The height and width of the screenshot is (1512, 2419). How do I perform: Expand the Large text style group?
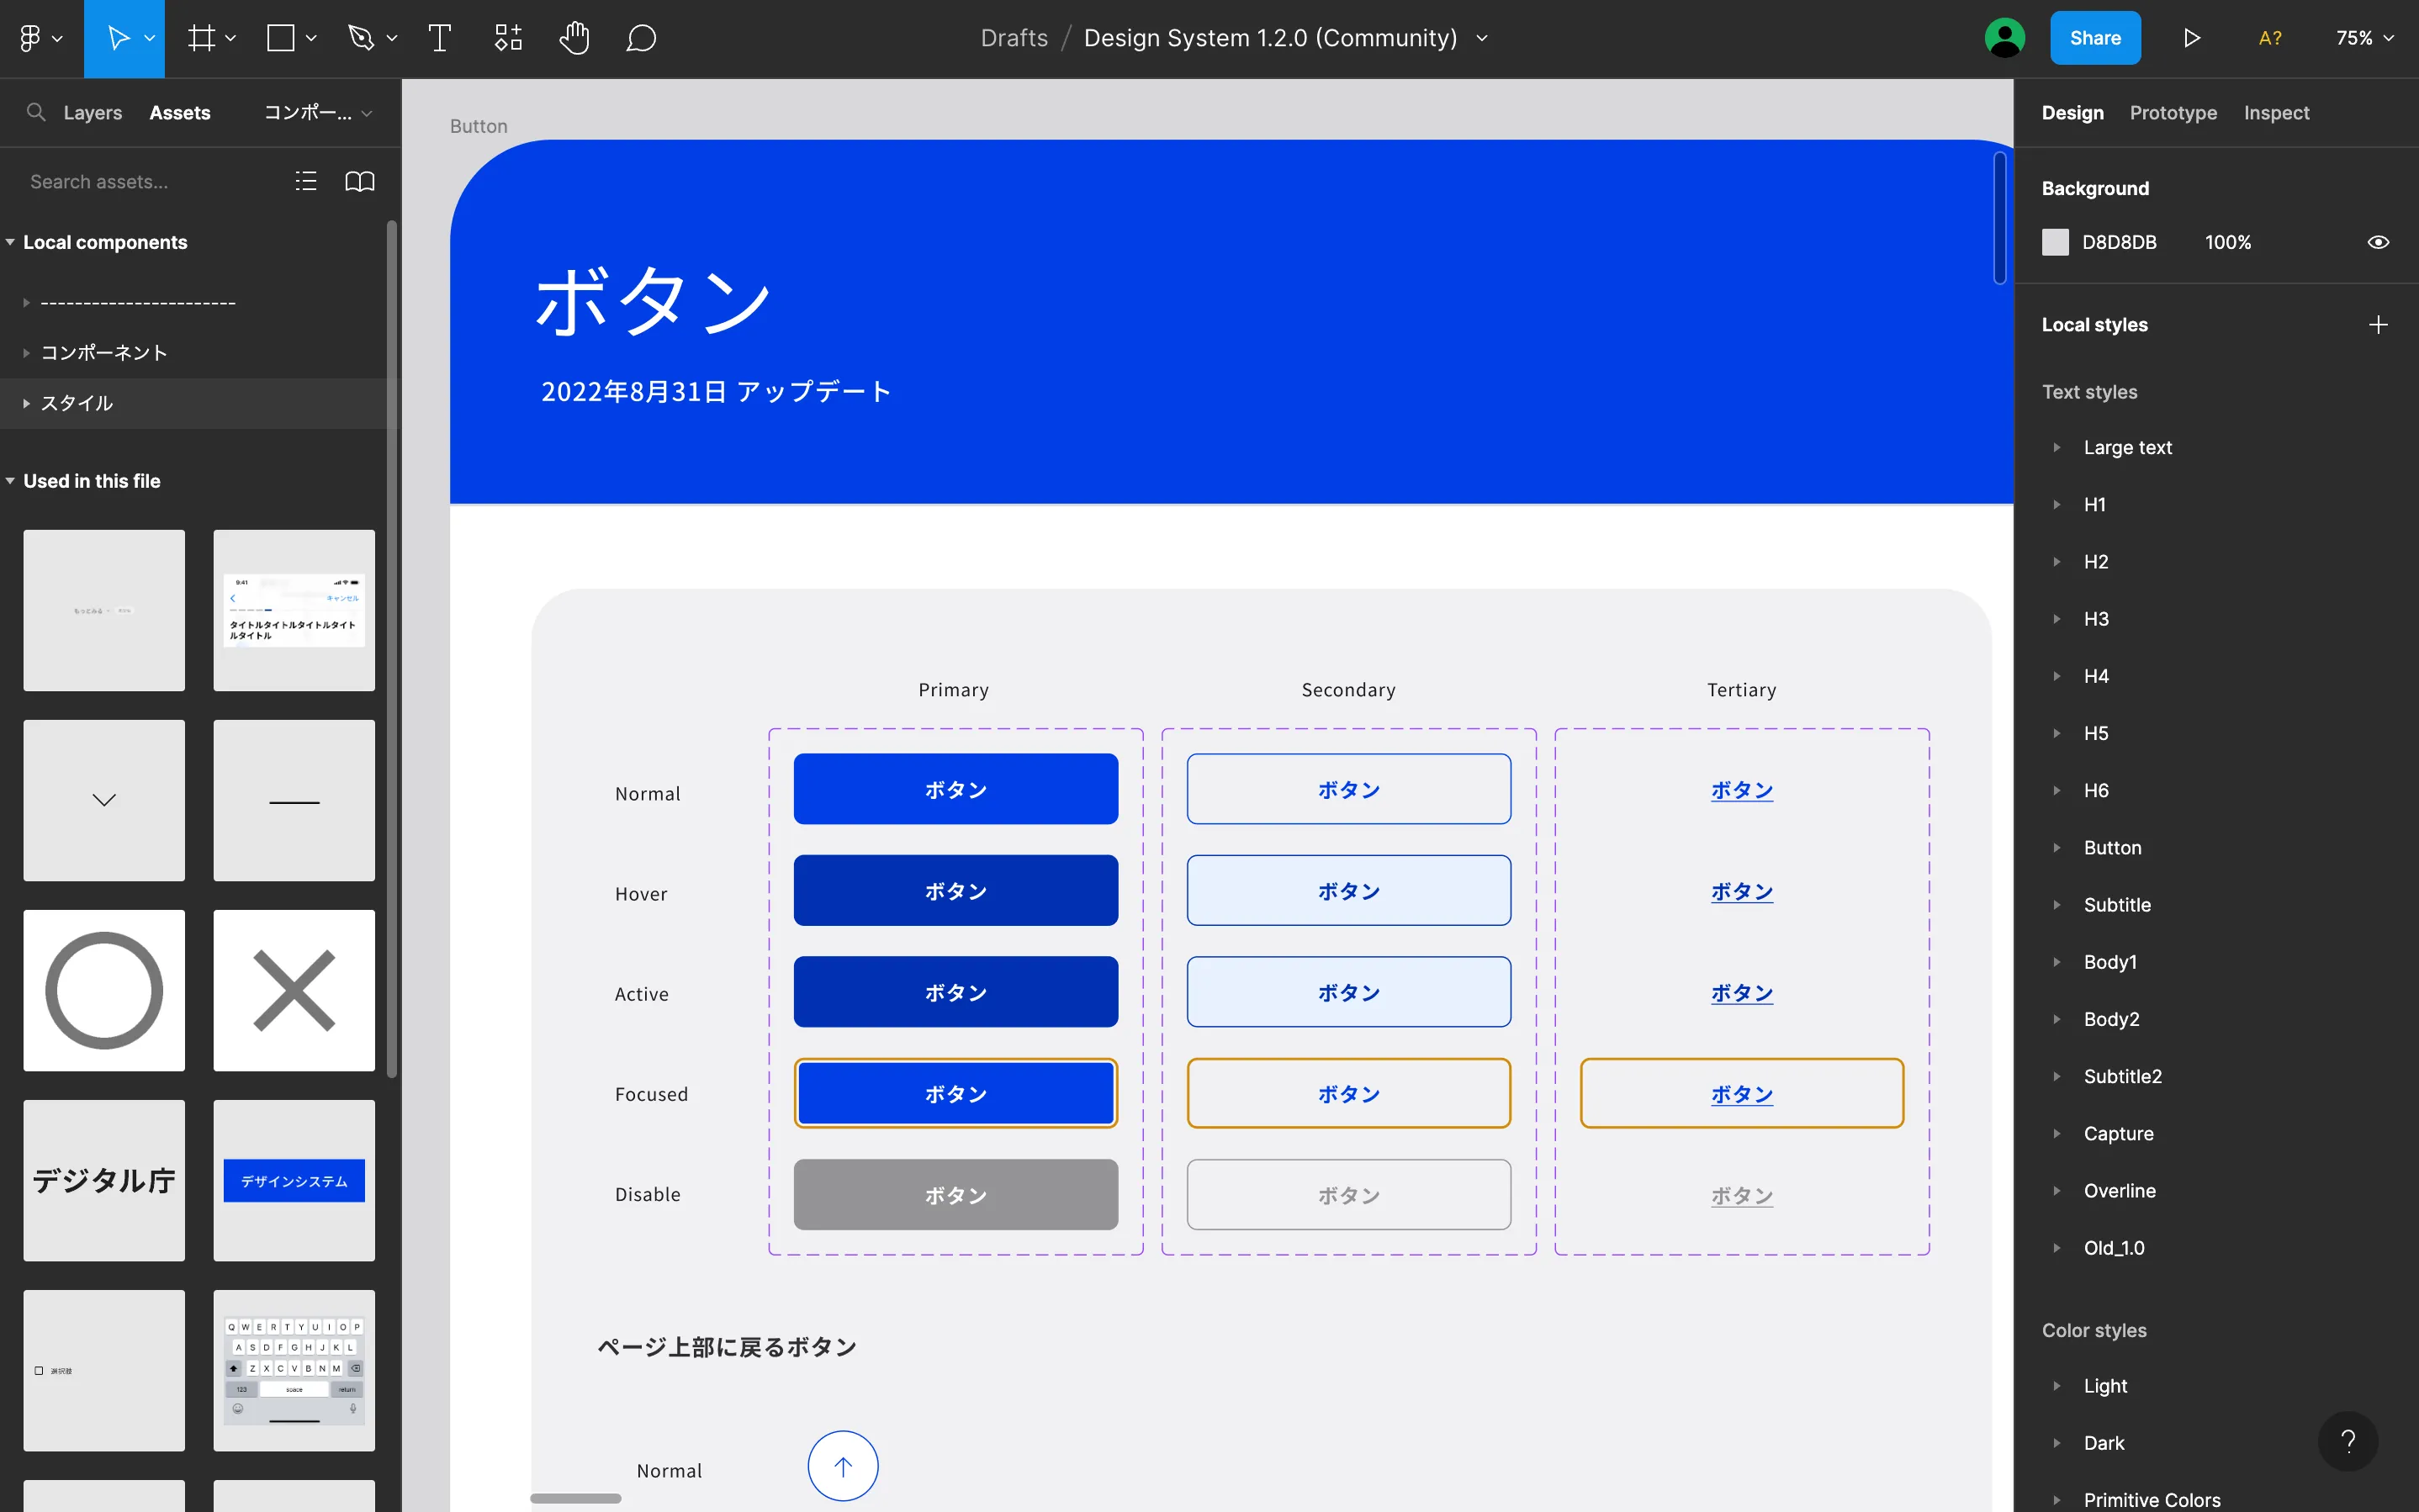coord(2057,447)
